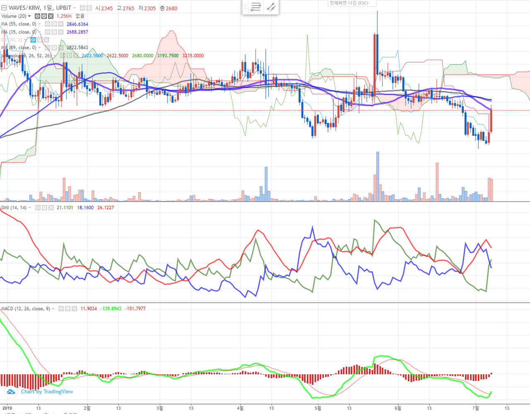The width and height of the screenshot is (530, 414).
Task: Click the 7월 label on the time axis
Action: pos(476,408)
